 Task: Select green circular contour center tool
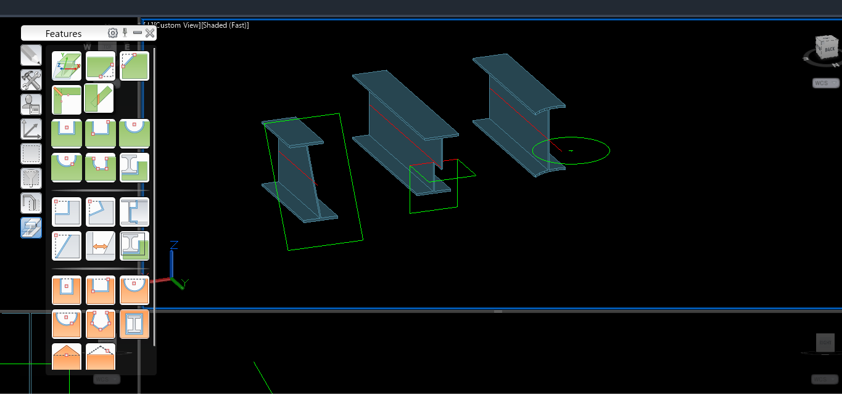click(x=134, y=134)
